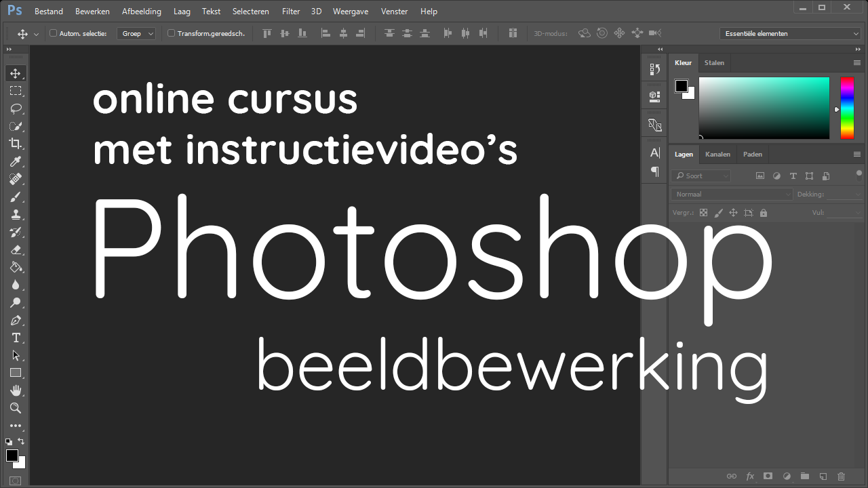Open the 3D panel cube icon
Screen dimensions: 868x488
[x=654, y=96]
